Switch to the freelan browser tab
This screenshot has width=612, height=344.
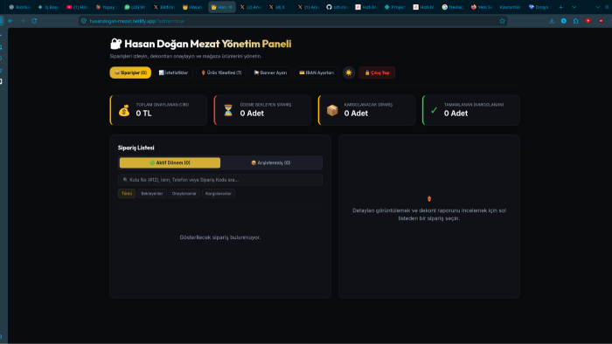[x=453, y=7]
